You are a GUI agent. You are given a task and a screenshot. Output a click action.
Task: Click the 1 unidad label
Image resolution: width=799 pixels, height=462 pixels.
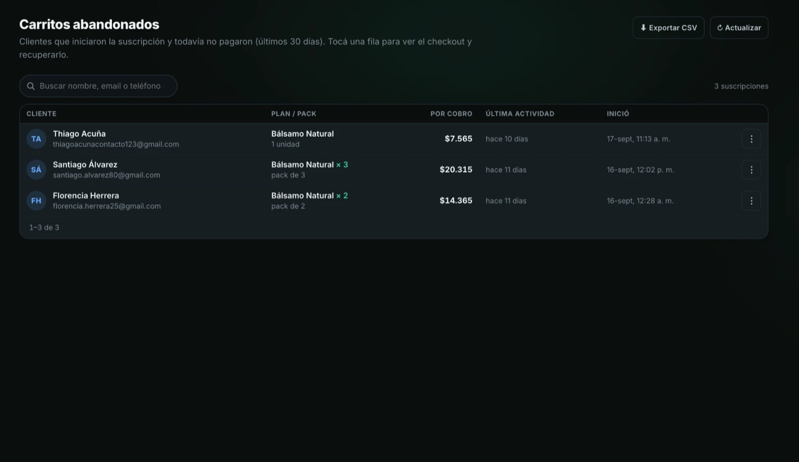click(x=285, y=144)
